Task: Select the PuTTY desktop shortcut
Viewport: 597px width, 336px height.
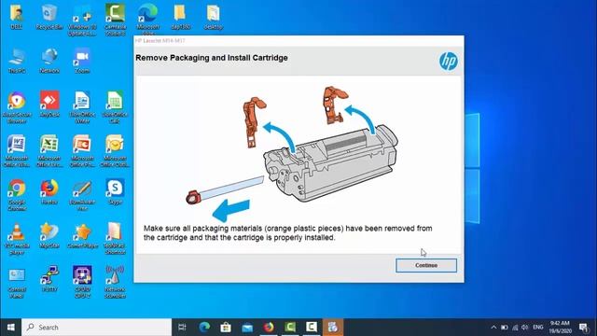Action: tap(49, 279)
